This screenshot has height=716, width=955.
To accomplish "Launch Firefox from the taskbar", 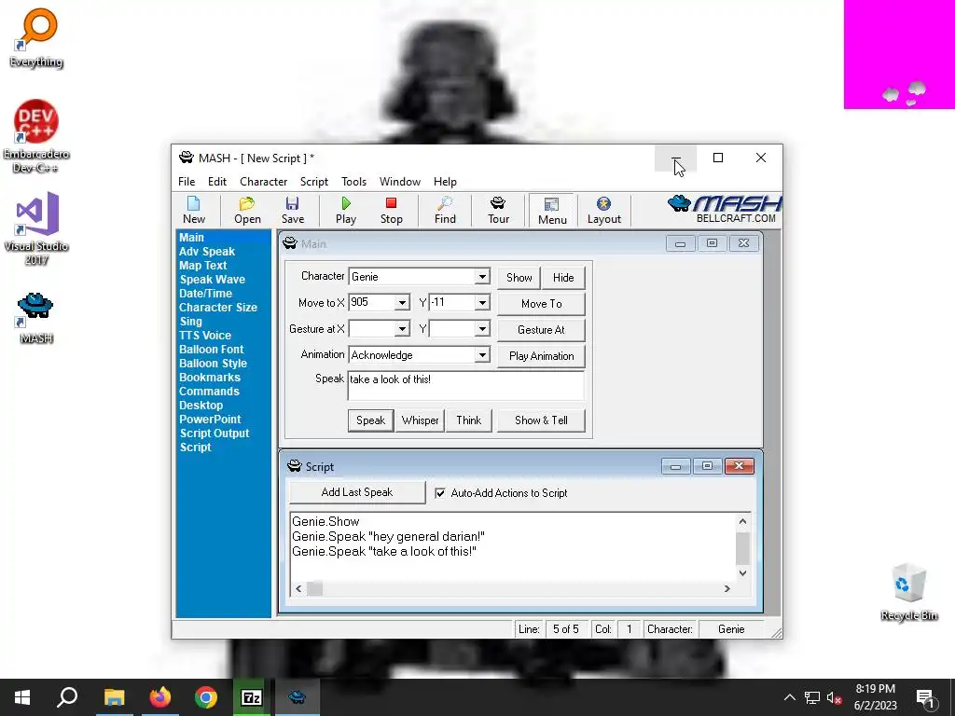I will tap(160, 697).
